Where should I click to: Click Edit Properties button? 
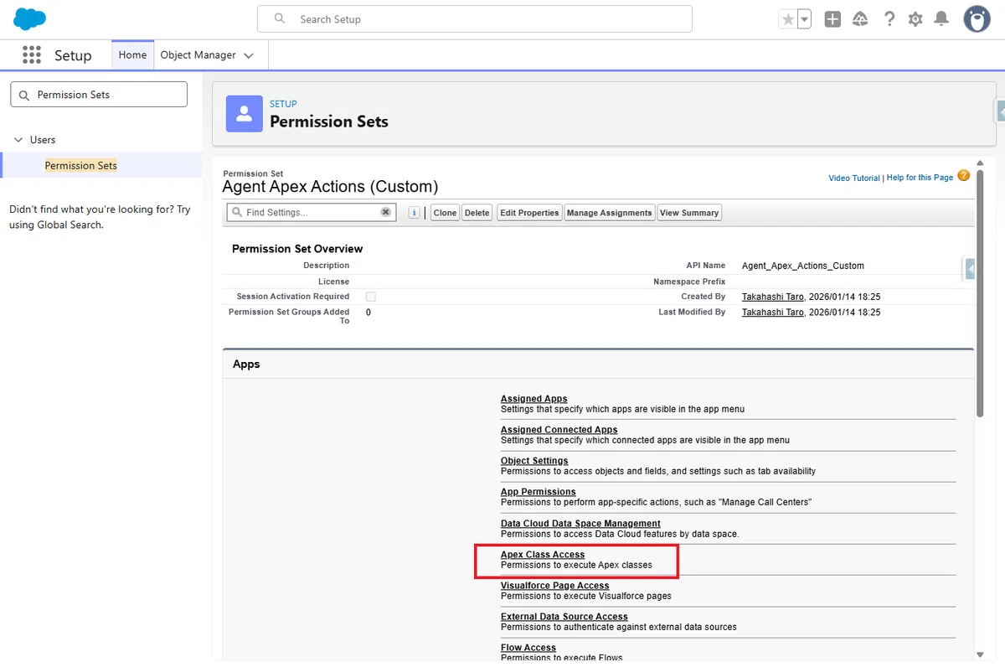(529, 213)
